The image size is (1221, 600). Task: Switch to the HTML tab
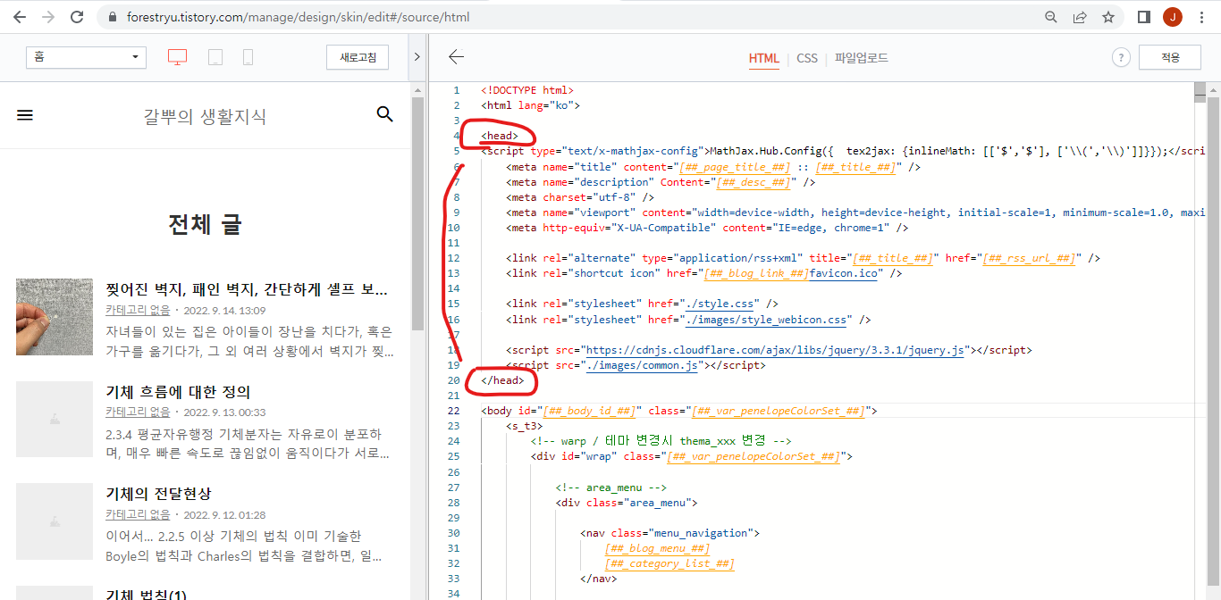[x=764, y=58]
